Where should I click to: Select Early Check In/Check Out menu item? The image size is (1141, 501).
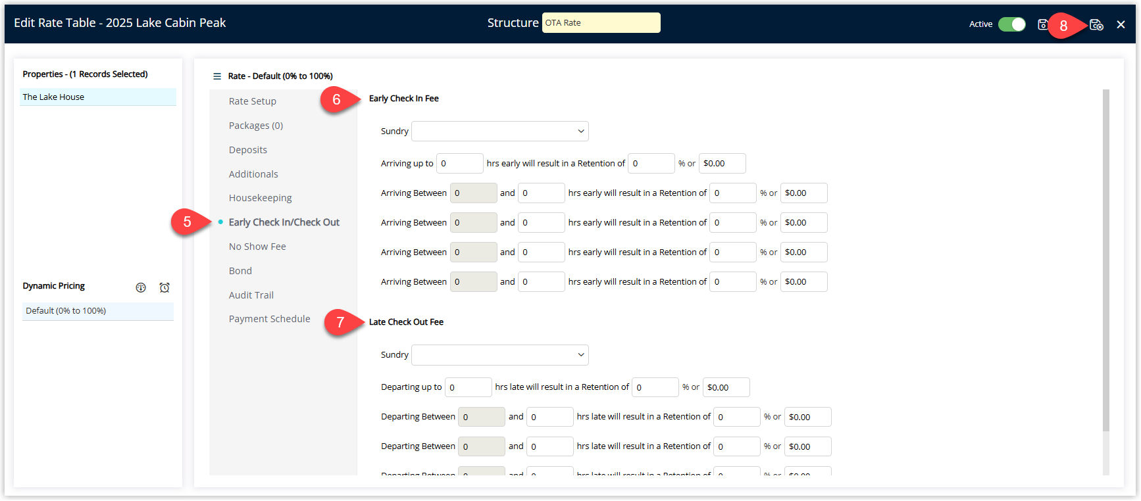pyautogui.click(x=284, y=222)
